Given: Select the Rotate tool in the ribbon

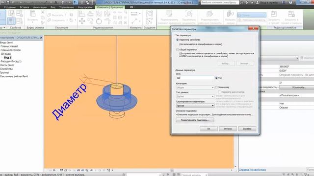Looking at the screenshot, I should (99, 21).
